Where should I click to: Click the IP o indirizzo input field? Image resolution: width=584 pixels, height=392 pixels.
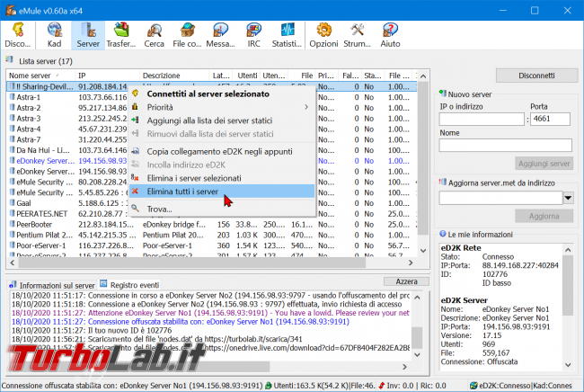pos(482,120)
